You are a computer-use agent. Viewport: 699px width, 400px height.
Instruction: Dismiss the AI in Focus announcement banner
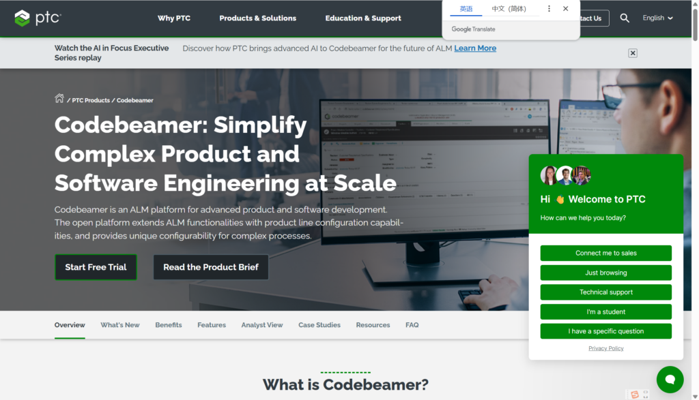(x=633, y=53)
